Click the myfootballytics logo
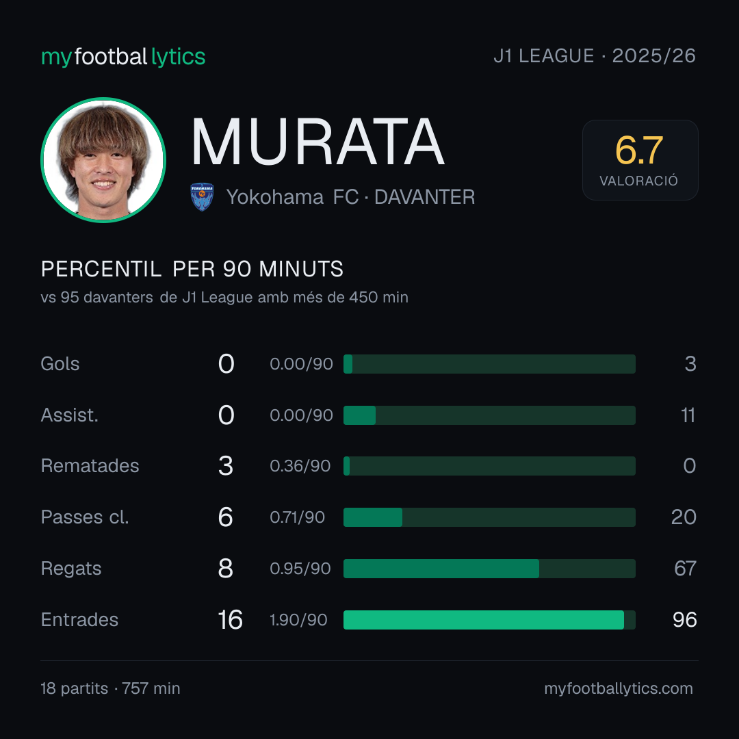739x739 pixels. tap(123, 57)
